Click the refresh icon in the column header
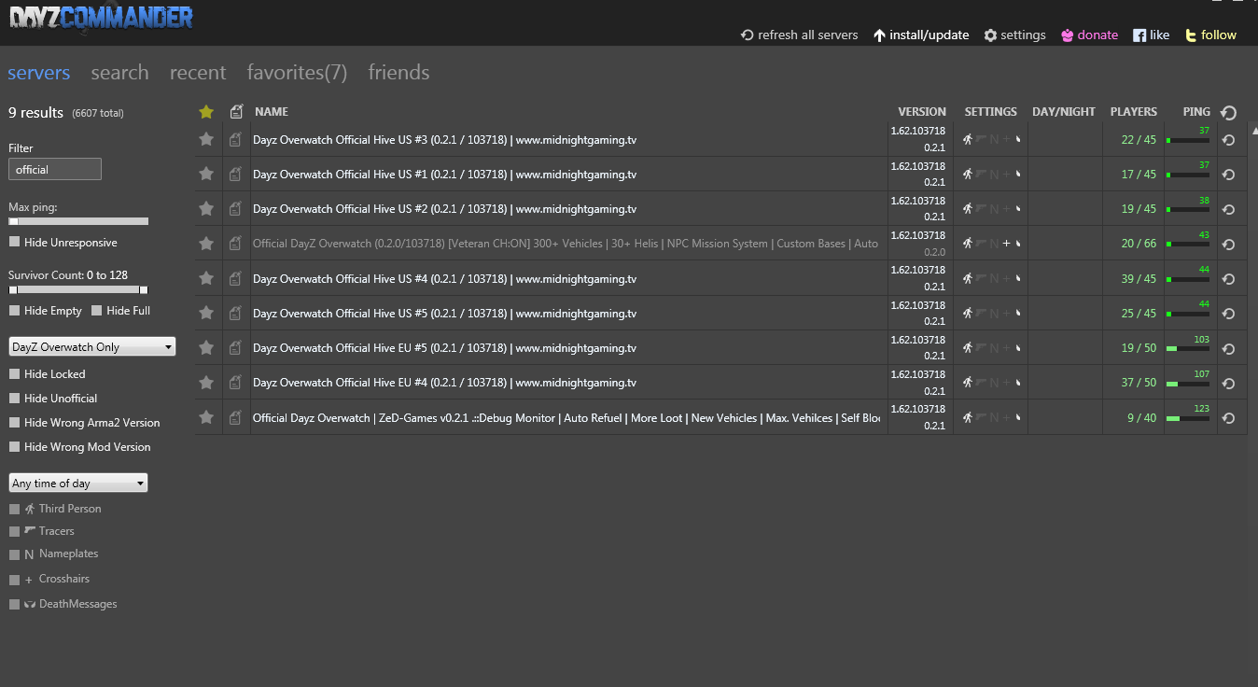Viewport: 1258px width, 687px height. tap(1229, 113)
